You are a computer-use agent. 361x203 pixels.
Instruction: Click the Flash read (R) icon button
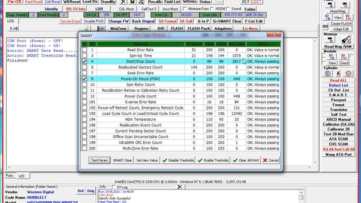[330, 5]
